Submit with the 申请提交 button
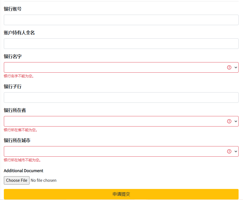The image size is (243, 200). (x=121, y=194)
